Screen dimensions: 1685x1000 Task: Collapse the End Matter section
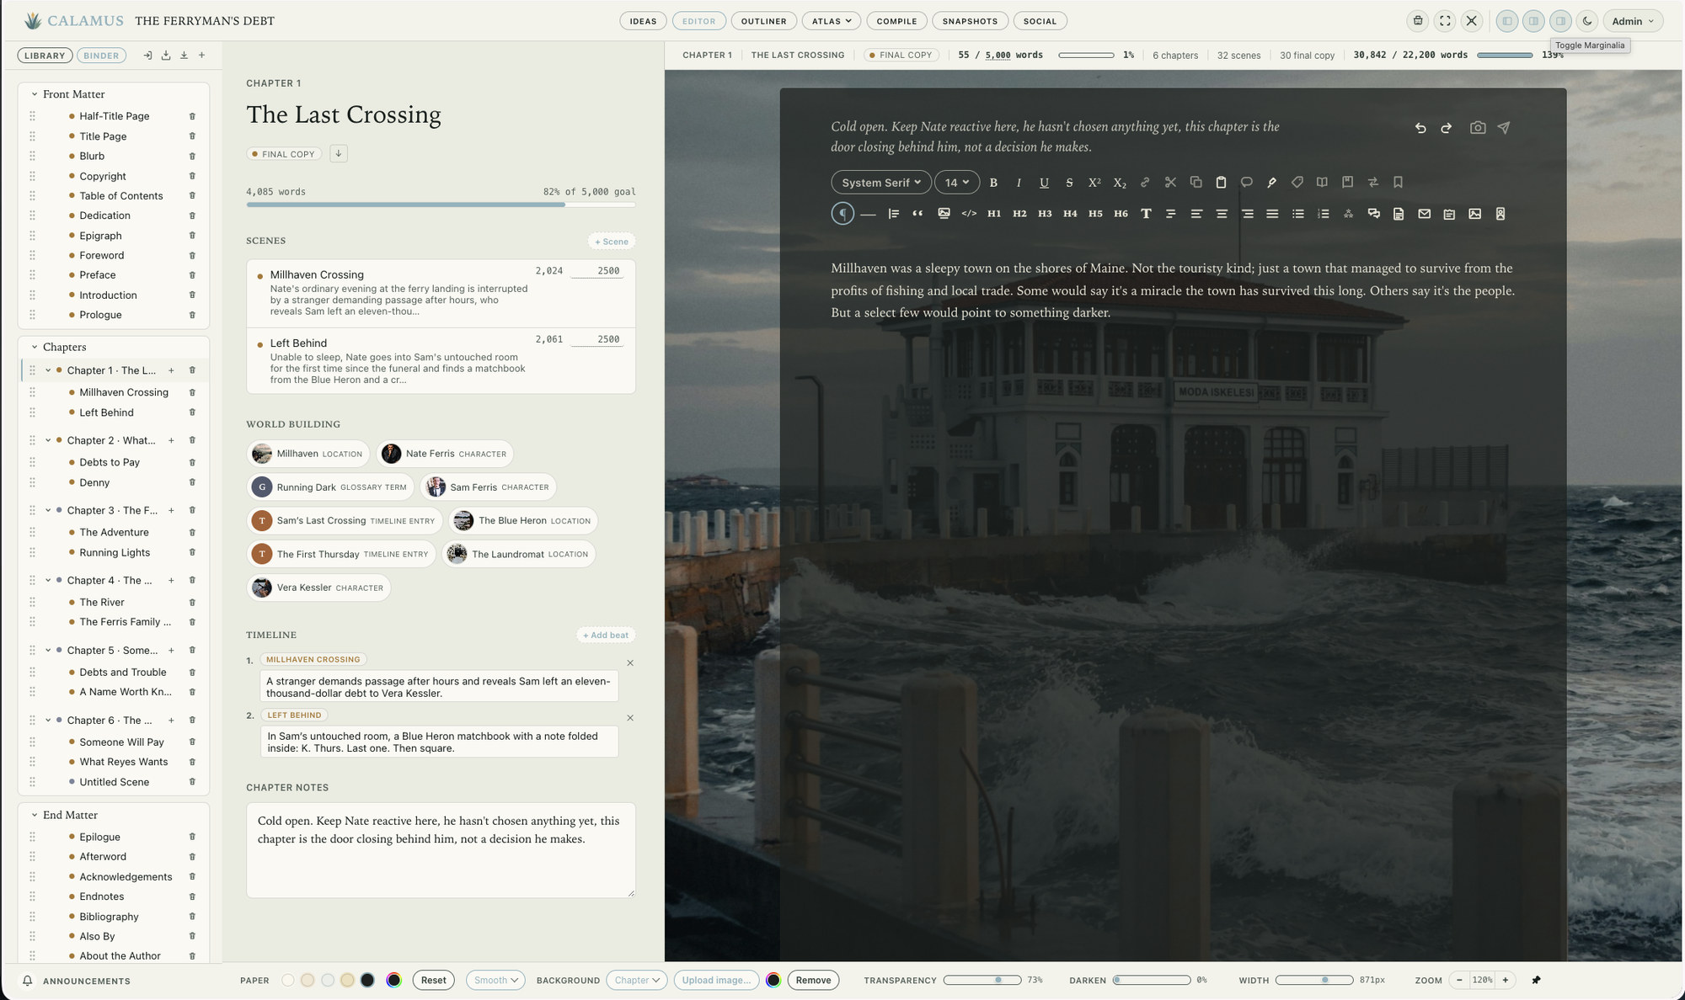pos(35,815)
